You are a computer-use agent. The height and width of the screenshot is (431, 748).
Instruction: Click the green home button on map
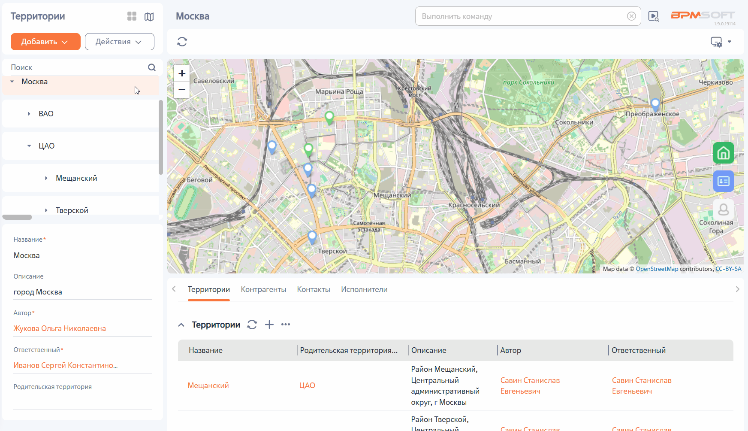[724, 153]
